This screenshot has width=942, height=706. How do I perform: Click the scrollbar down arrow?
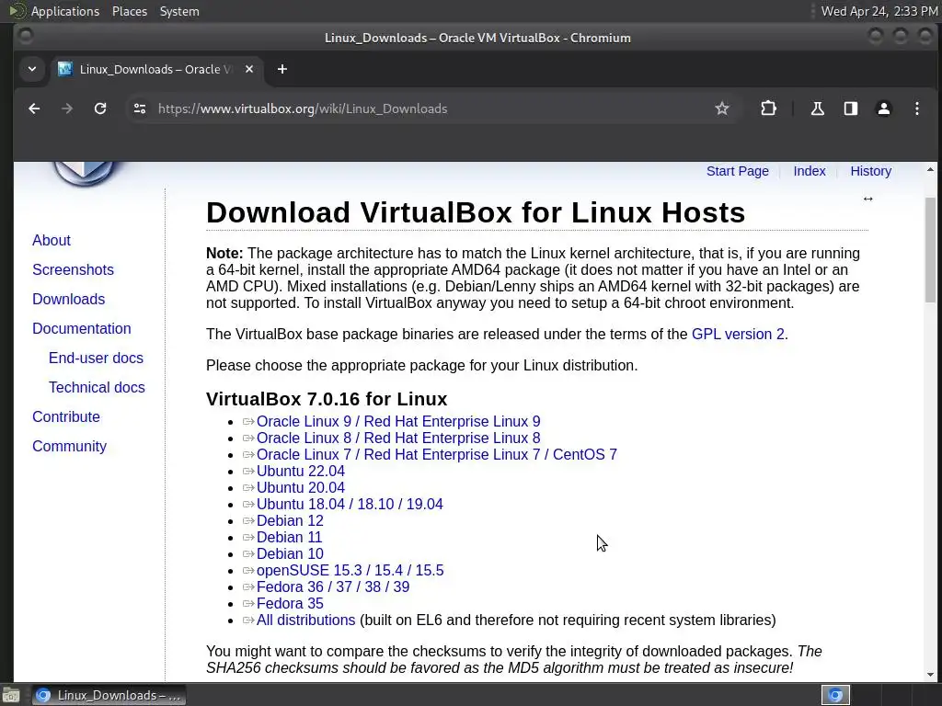point(930,676)
